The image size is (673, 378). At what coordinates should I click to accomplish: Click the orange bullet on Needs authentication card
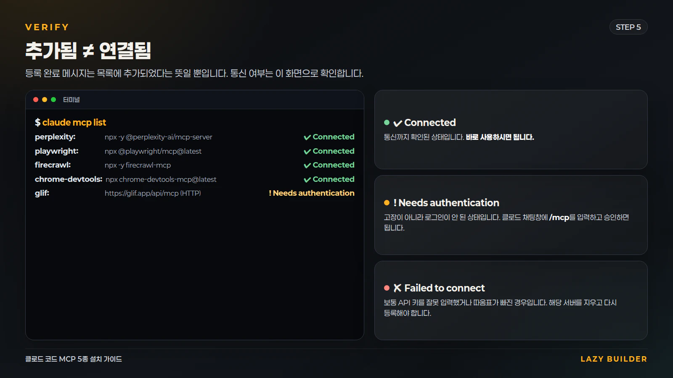[387, 203]
